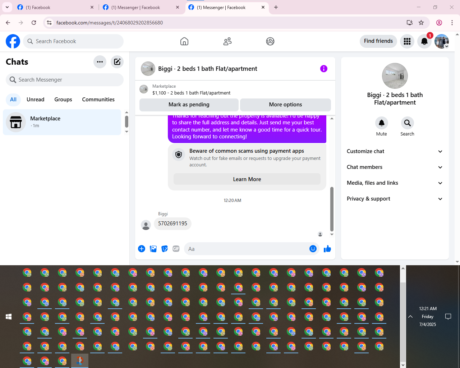
Task: Open the Marketplace chat in list
Action: pyautogui.click(x=62, y=122)
